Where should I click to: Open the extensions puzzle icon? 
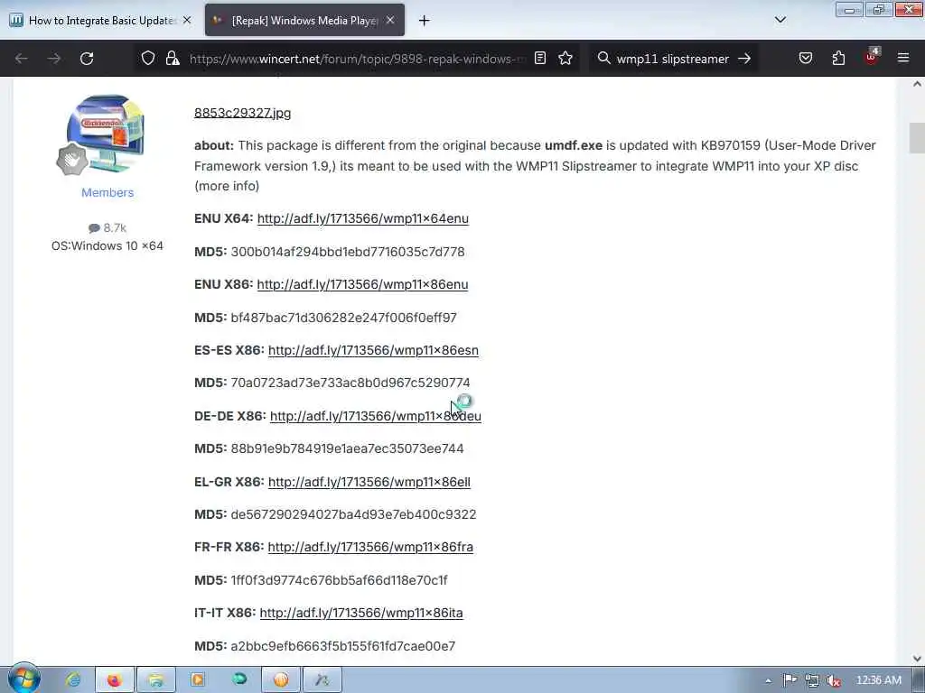pyautogui.click(x=838, y=58)
